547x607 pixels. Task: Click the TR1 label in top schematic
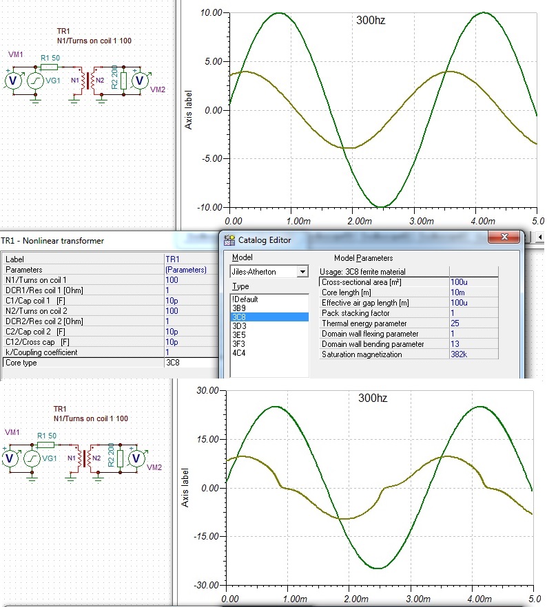tap(63, 31)
